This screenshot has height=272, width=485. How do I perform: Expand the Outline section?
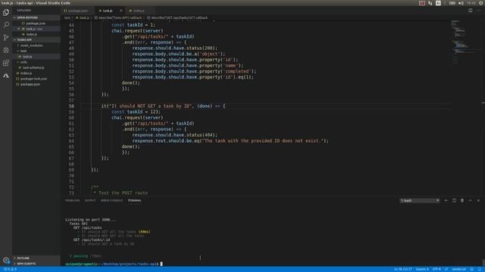tap(36, 258)
